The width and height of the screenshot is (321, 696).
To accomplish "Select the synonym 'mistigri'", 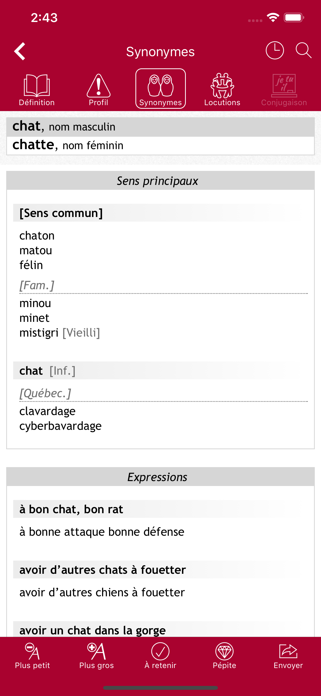I will (x=39, y=333).
